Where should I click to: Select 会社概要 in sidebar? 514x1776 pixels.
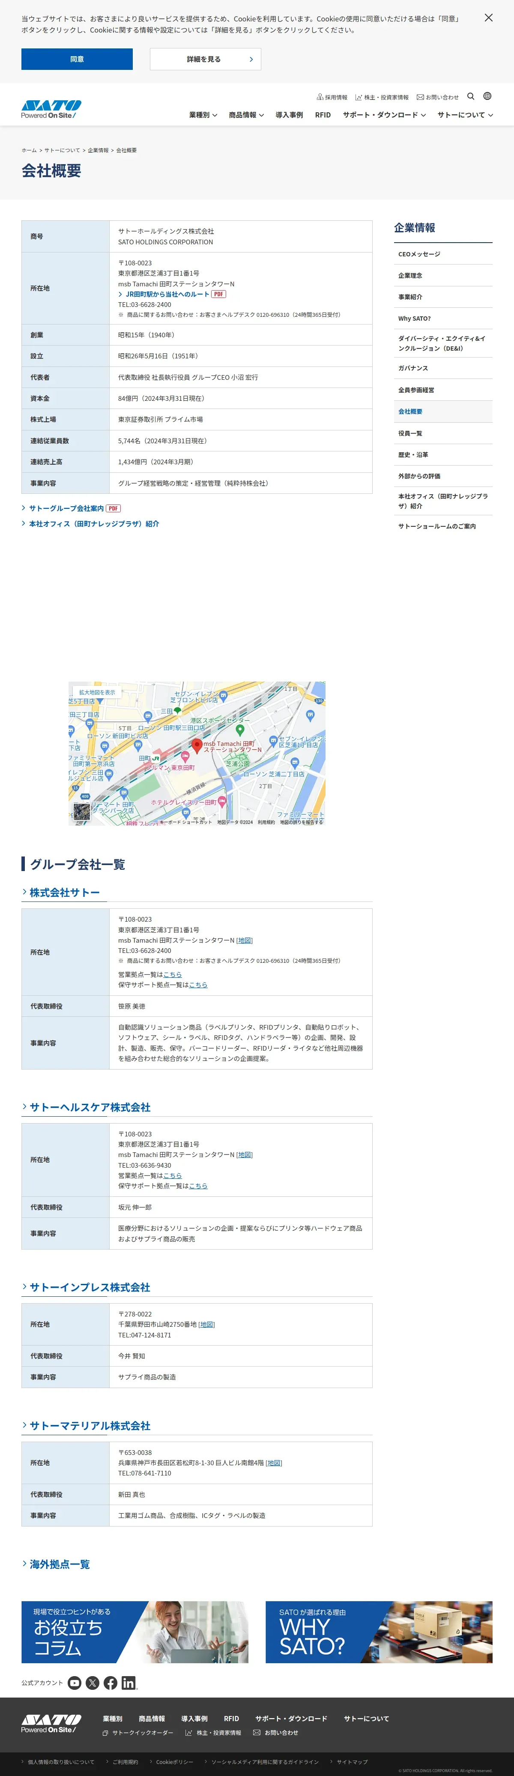coord(443,412)
